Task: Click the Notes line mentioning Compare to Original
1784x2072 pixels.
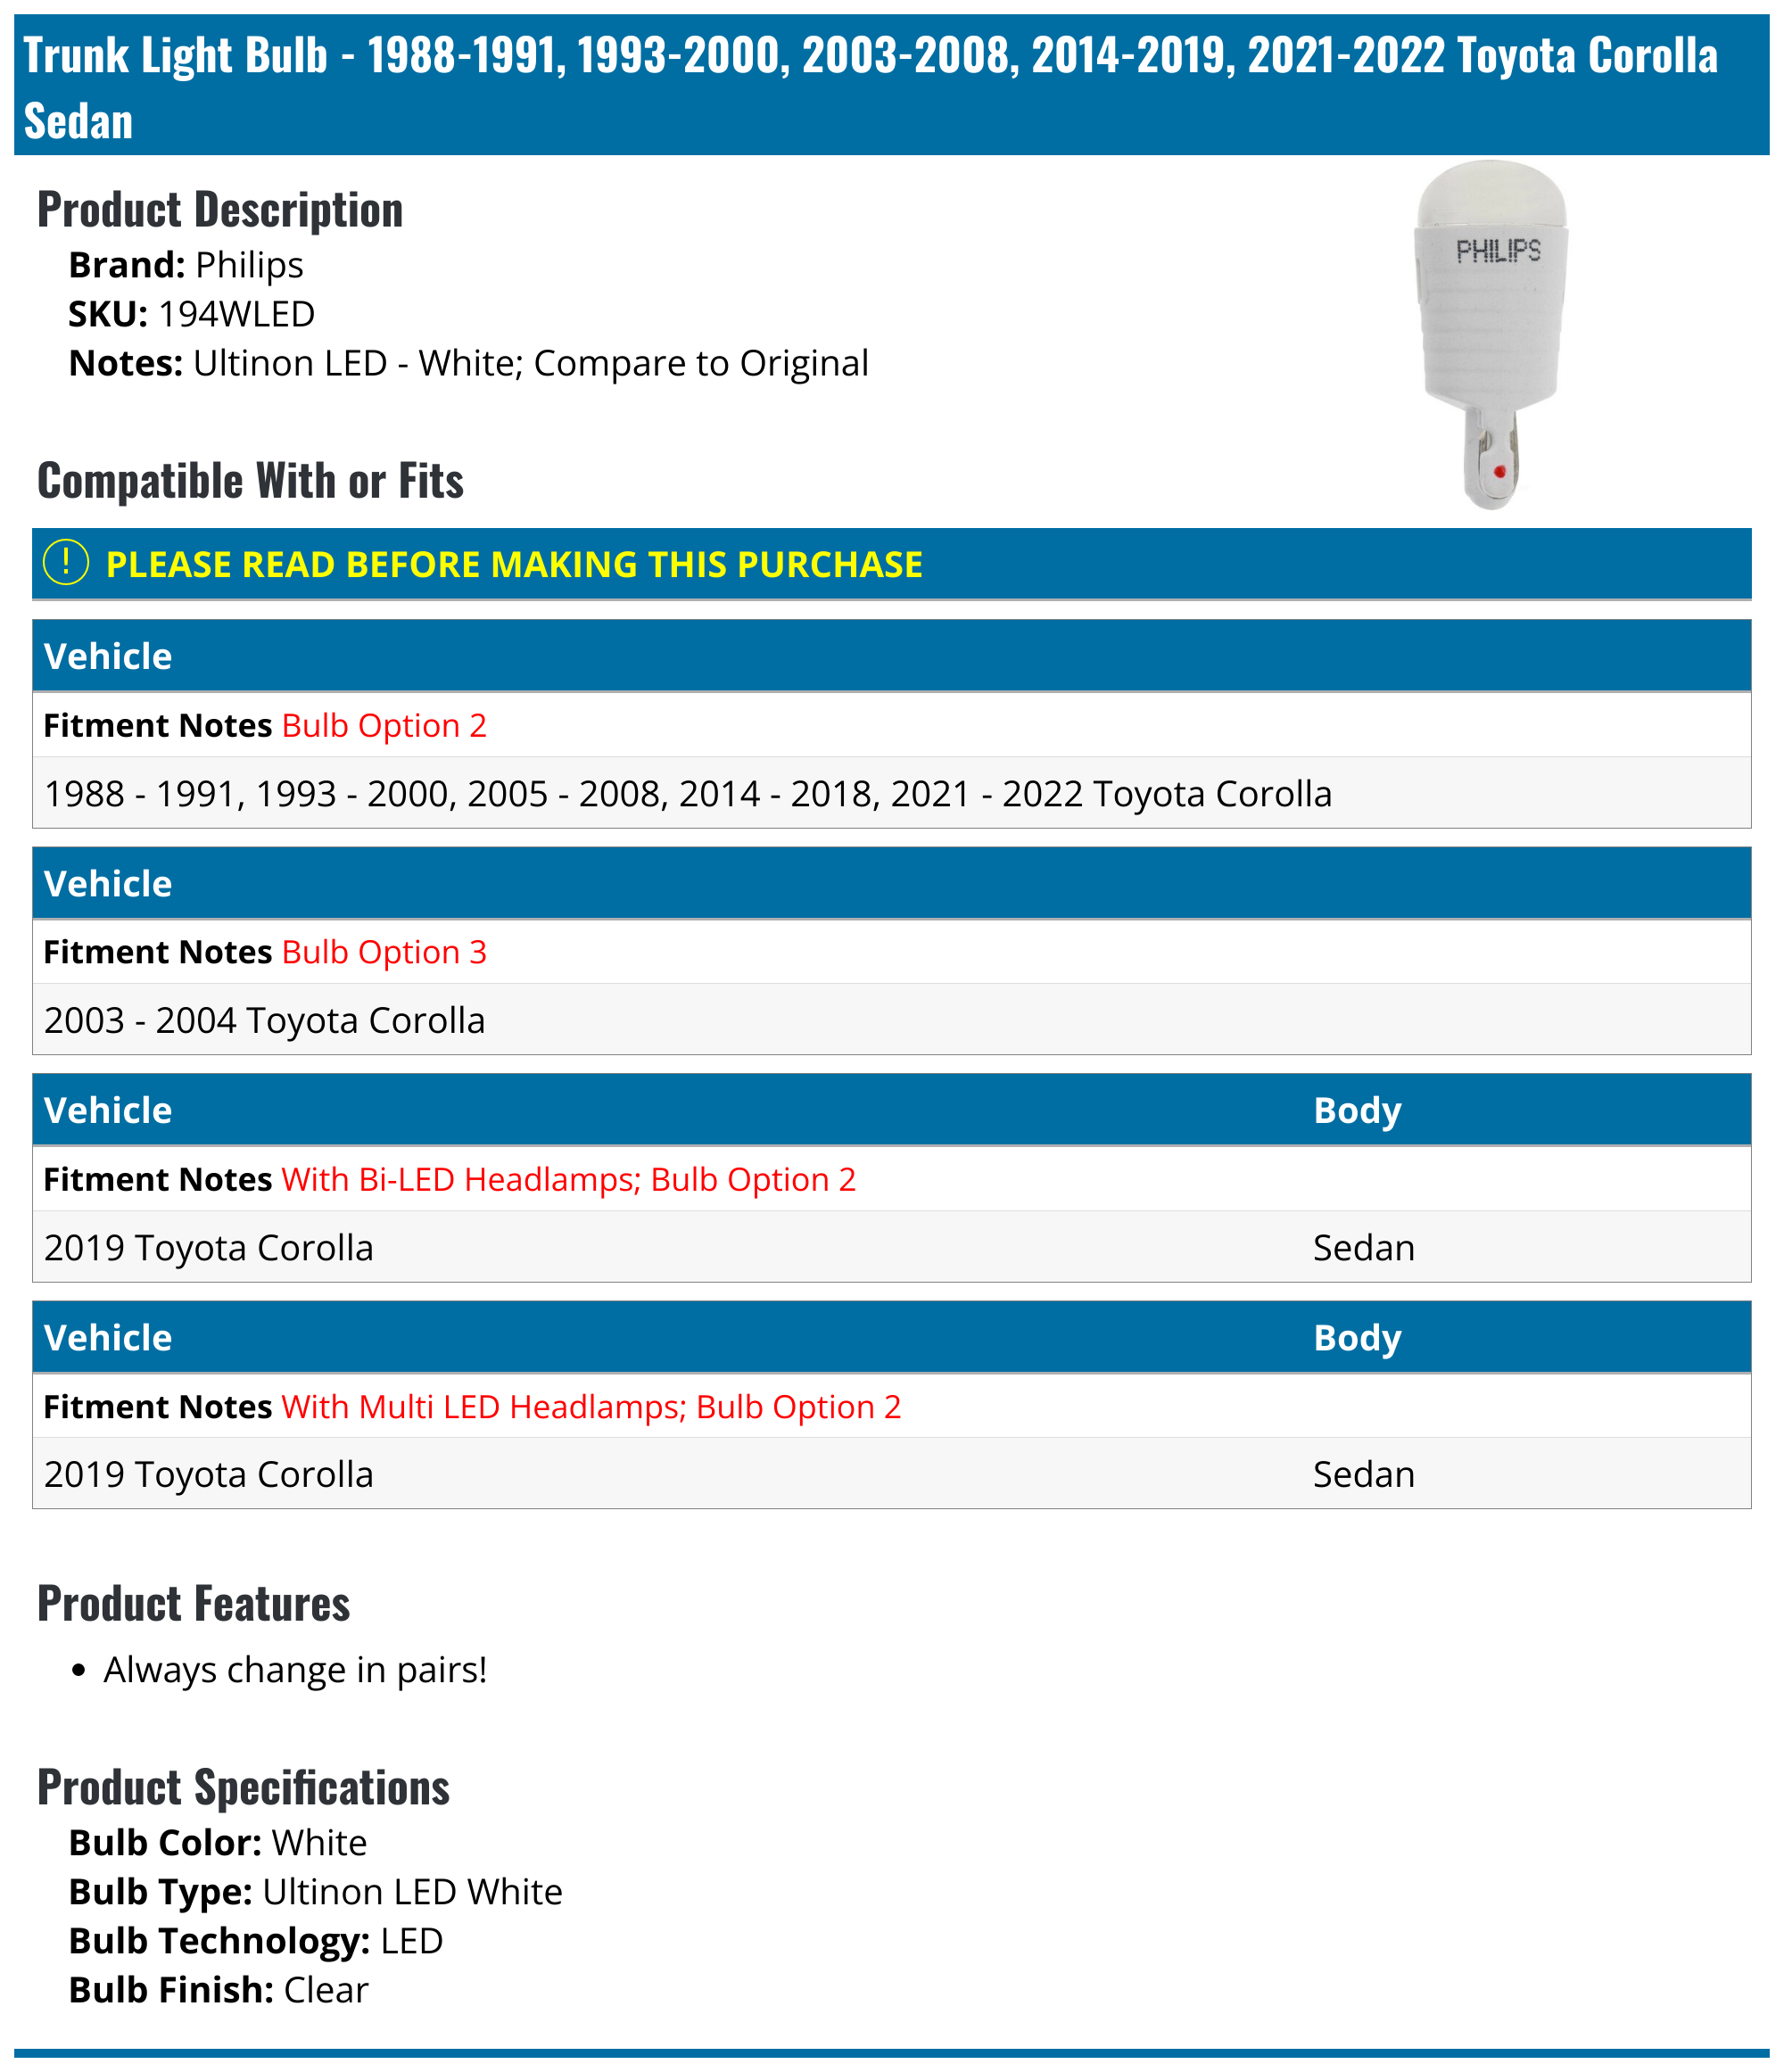Action: (468, 363)
